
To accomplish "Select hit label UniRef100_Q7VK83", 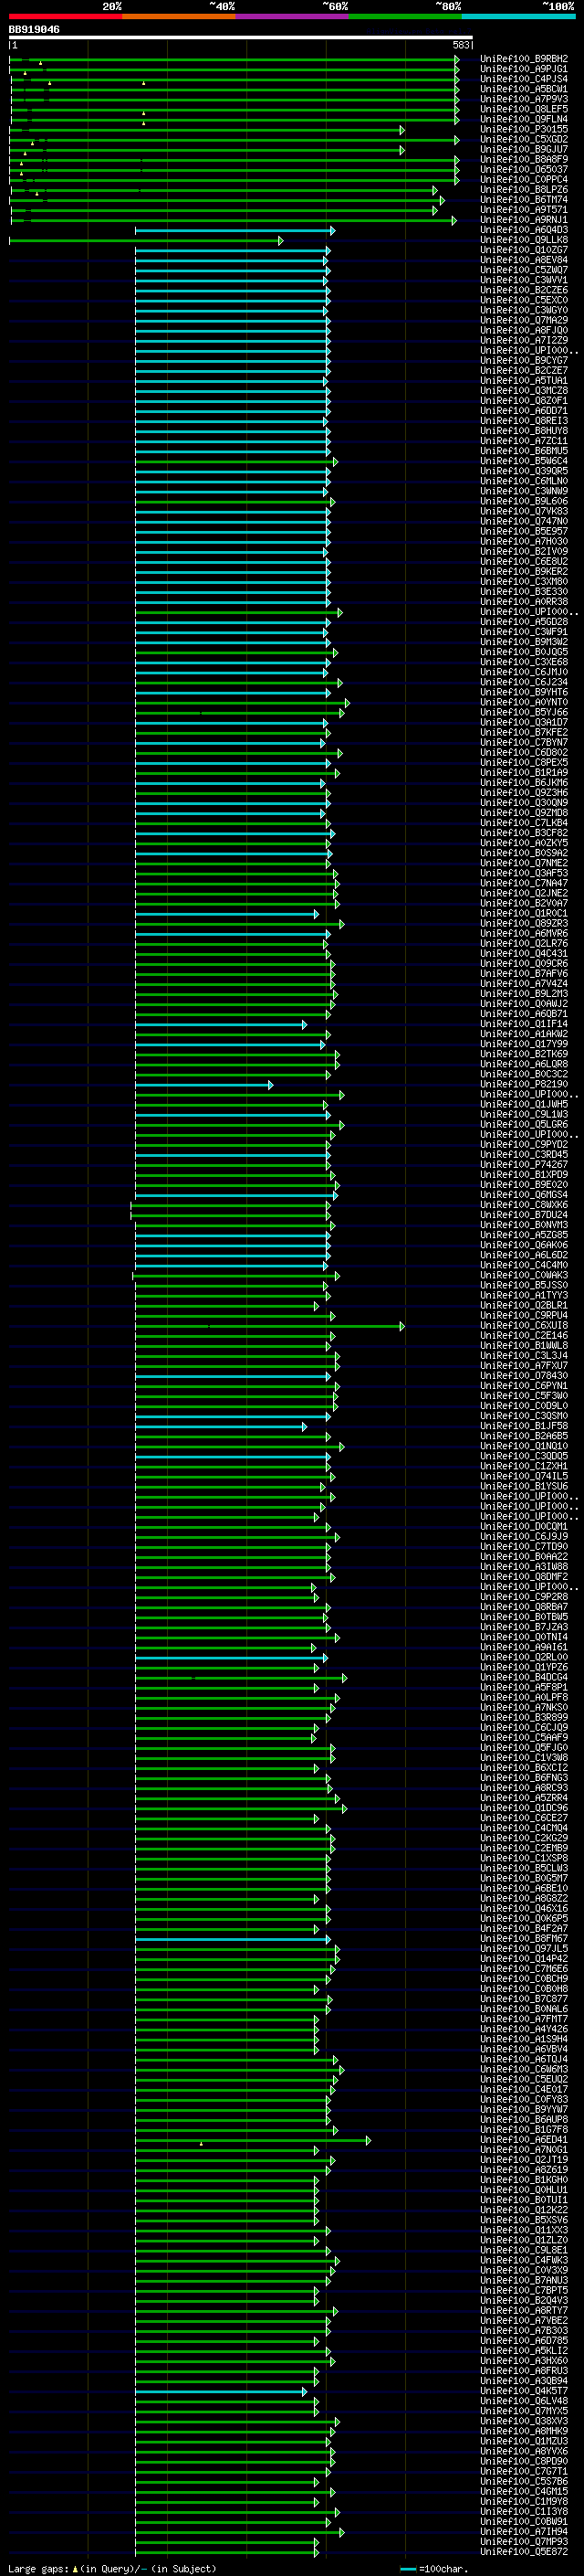I will (524, 511).
